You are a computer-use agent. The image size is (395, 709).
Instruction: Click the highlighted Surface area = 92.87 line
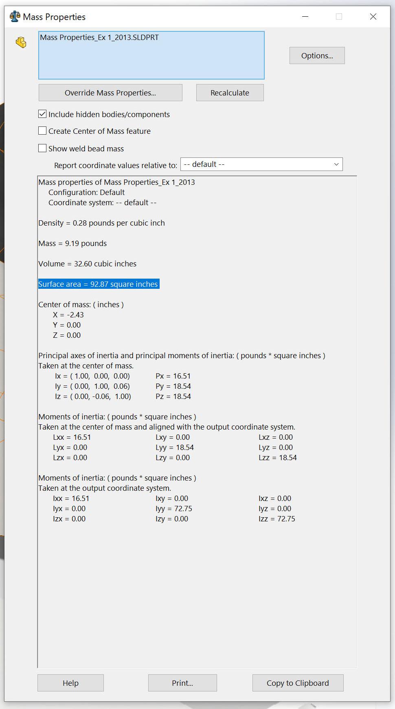[99, 284]
